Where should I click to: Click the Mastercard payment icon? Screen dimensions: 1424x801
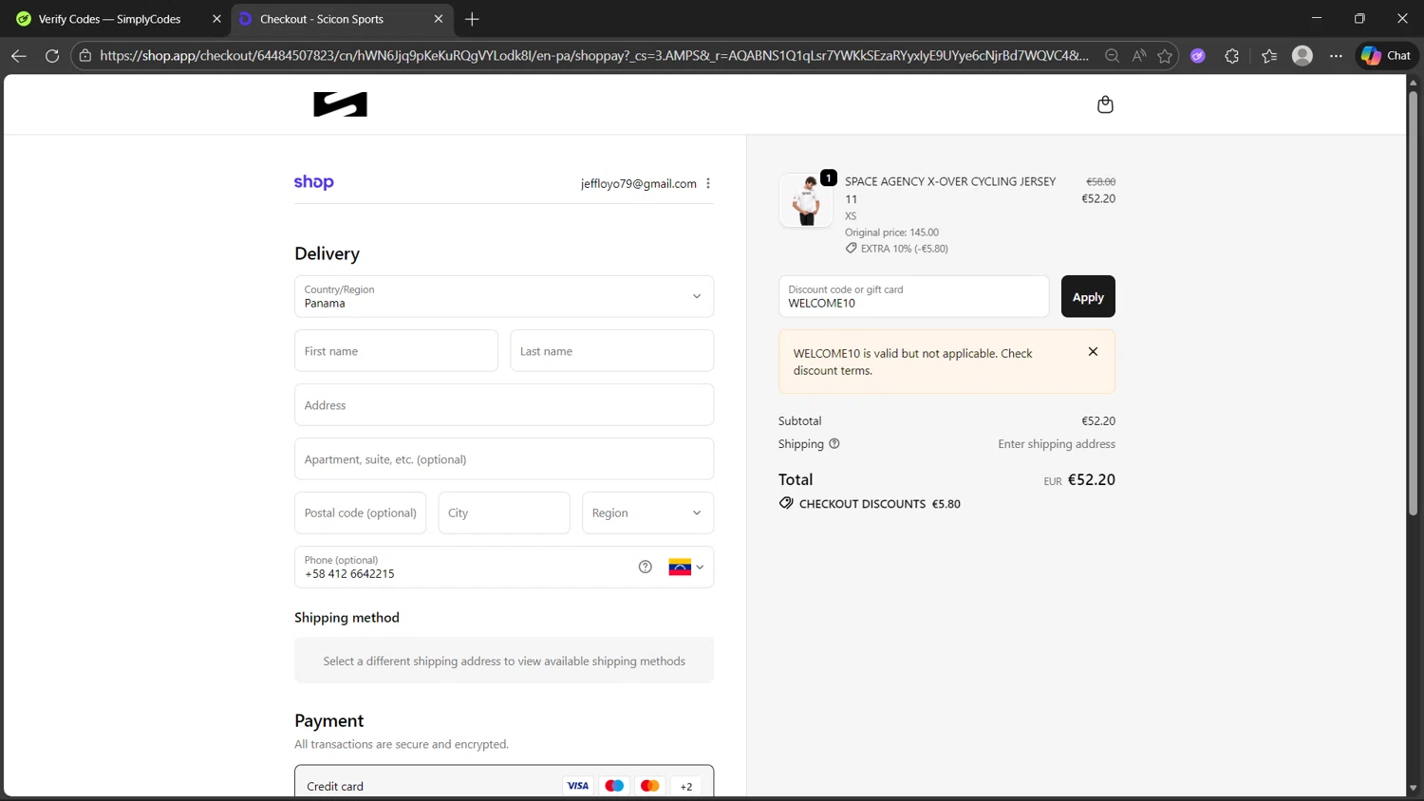[650, 786]
